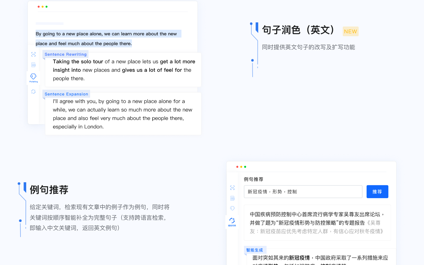Image resolution: width=424 pixels, height=265 pixels.
Task: Click the keyword field containing 新冠疫情，形势，控制
Action: point(303,192)
